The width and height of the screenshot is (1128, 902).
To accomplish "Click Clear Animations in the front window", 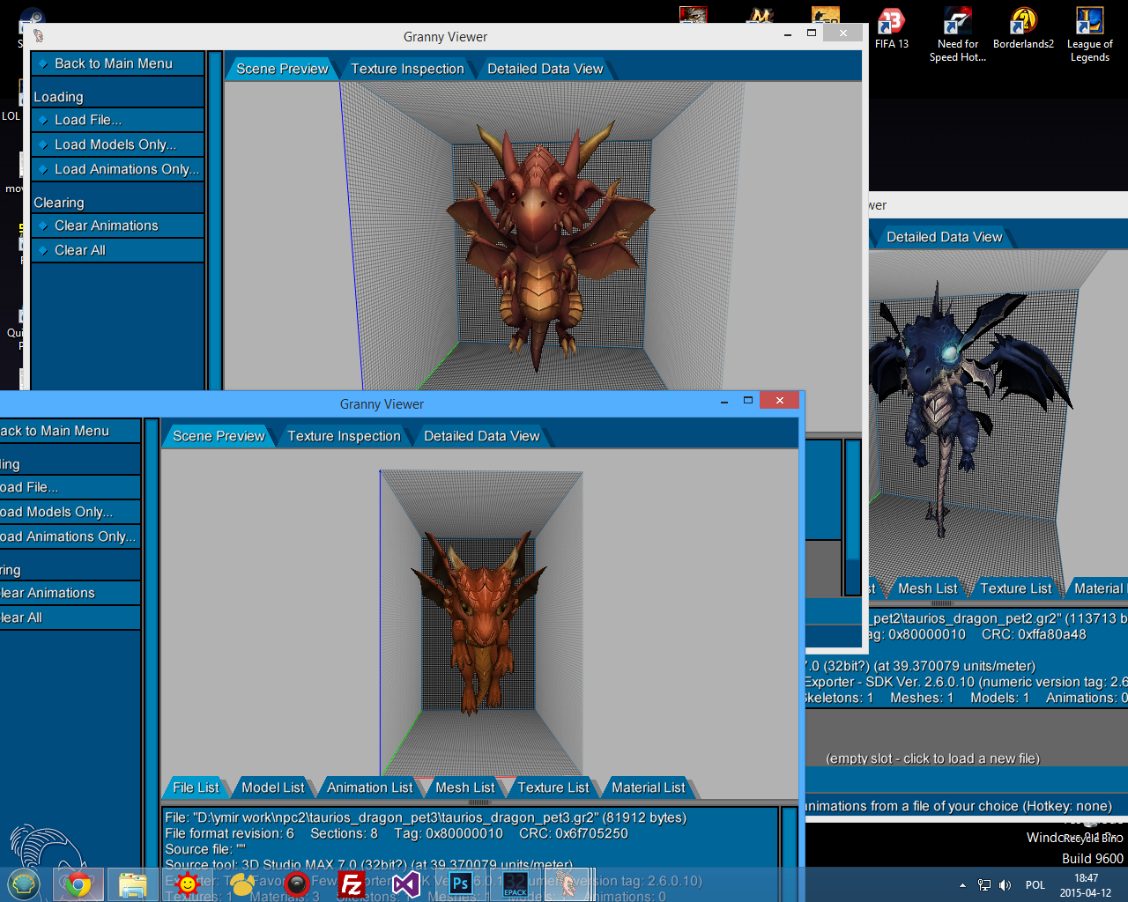I will coord(70,593).
